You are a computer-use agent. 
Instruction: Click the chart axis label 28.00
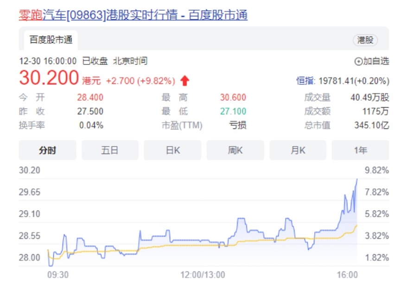(x=30, y=257)
